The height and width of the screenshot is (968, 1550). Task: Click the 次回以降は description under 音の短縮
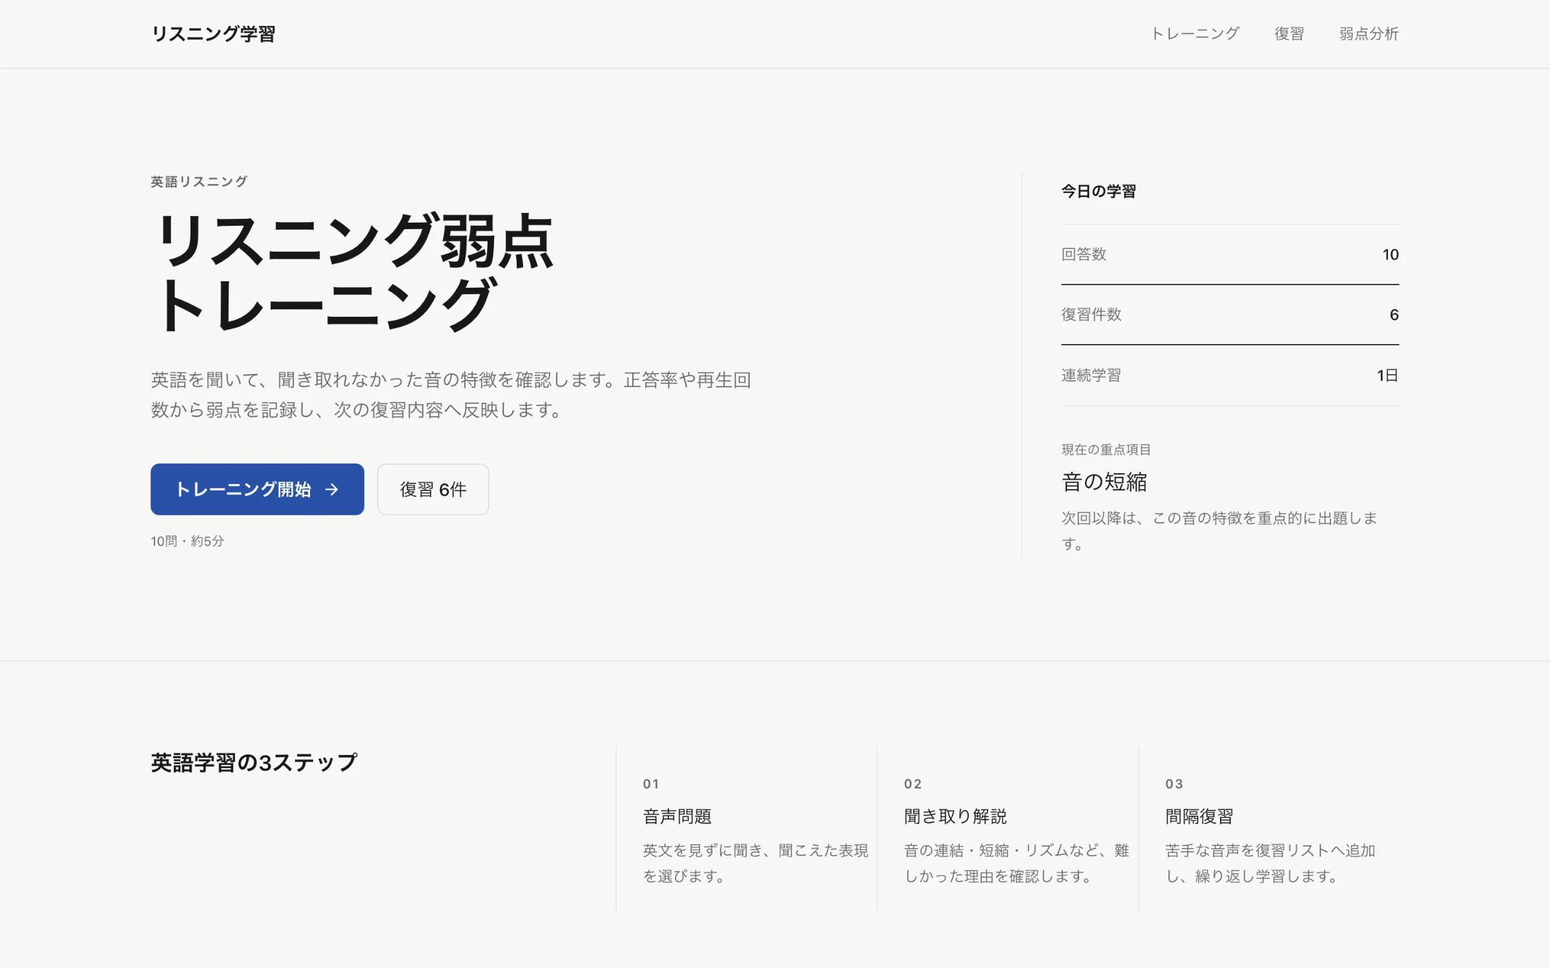[x=1219, y=530]
